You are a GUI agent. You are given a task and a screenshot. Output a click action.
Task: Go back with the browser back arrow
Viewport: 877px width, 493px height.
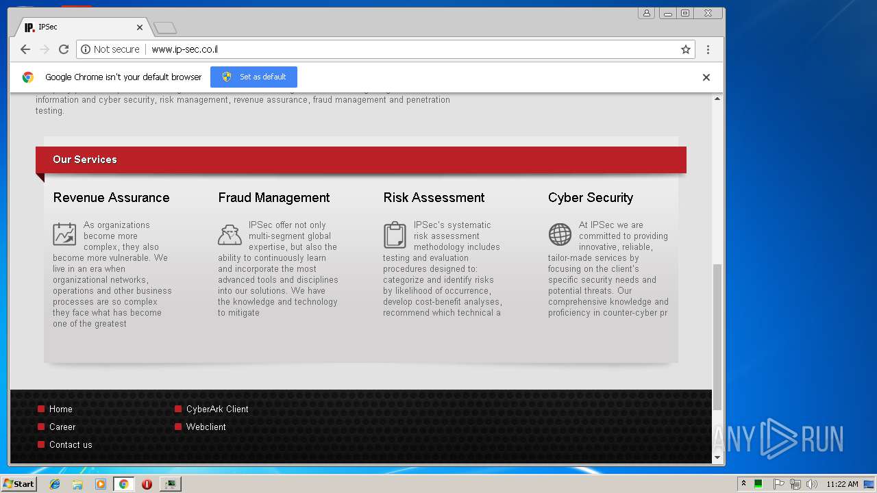tap(25, 49)
